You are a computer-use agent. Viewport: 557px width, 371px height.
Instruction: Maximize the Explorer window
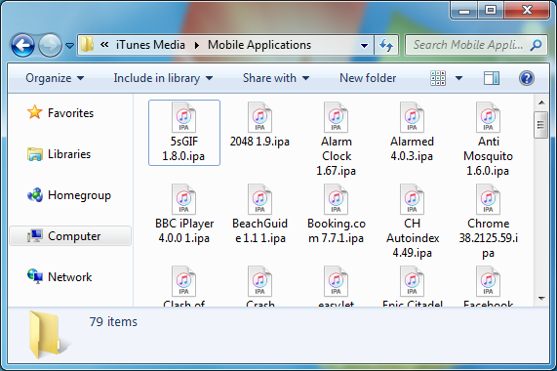(x=491, y=10)
